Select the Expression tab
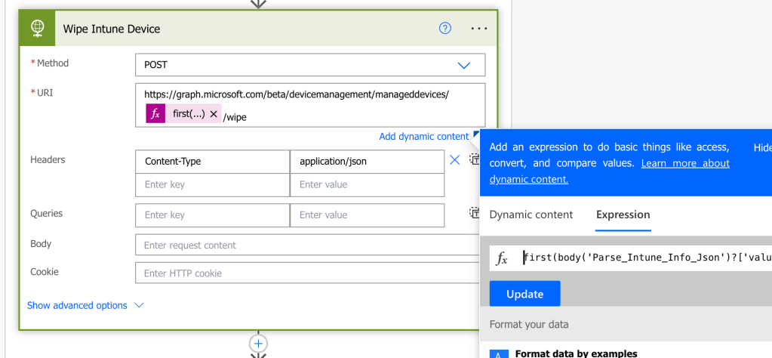The height and width of the screenshot is (358, 772). [623, 214]
